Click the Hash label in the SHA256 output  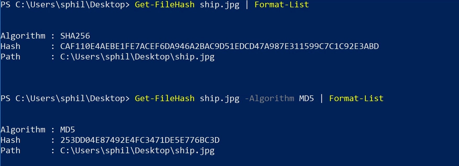(10, 46)
